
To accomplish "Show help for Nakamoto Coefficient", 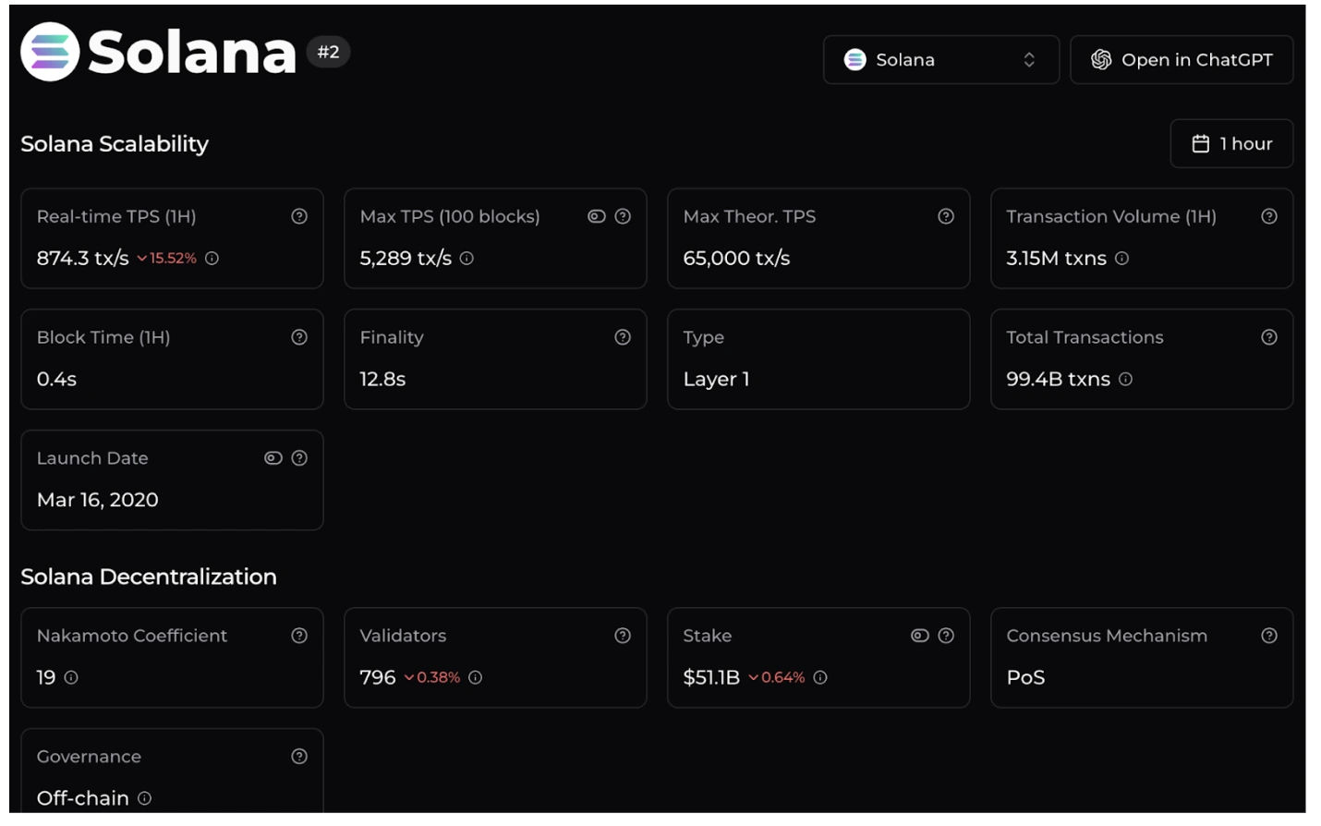I will click(x=299, y=636).
